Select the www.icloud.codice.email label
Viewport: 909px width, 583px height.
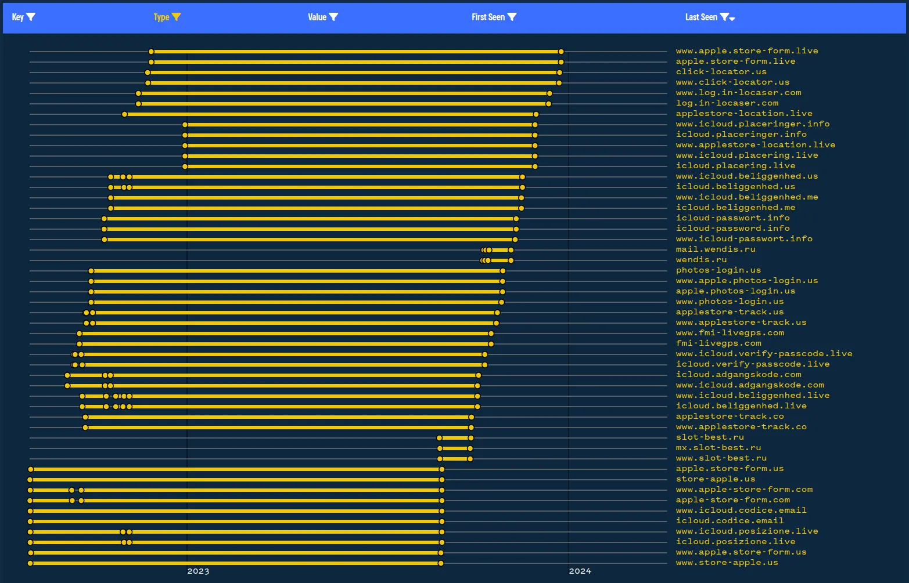[741, 510]
